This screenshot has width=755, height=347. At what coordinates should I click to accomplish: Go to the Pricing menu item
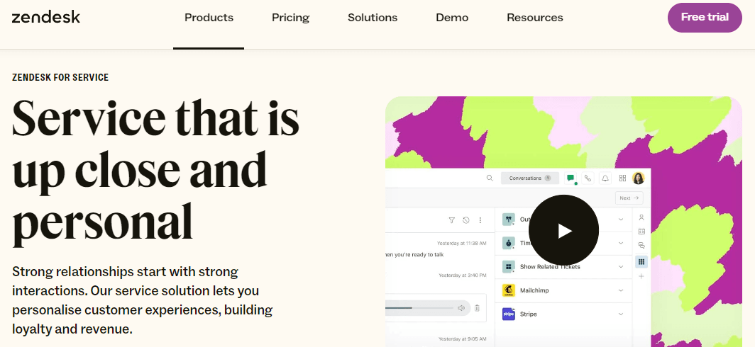click(x=290, y=18)
